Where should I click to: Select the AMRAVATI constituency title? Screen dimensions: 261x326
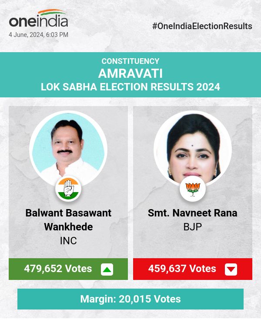(130, 73)
